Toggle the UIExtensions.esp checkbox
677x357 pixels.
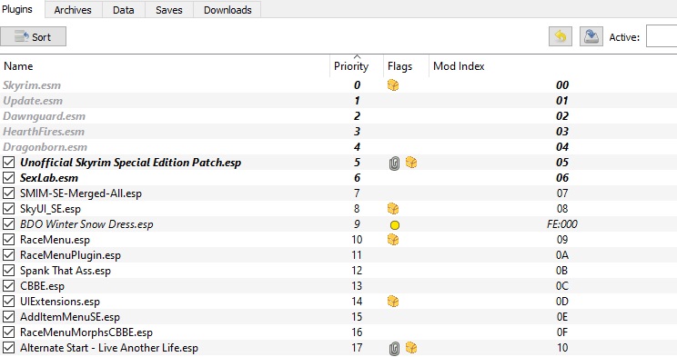[x=8, y=302]
